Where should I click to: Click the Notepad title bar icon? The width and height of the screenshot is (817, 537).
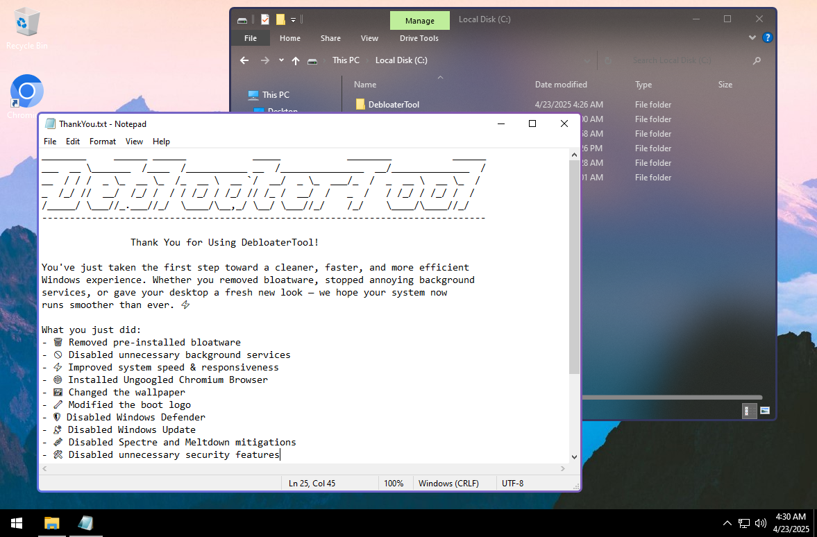tap(50, 124)
